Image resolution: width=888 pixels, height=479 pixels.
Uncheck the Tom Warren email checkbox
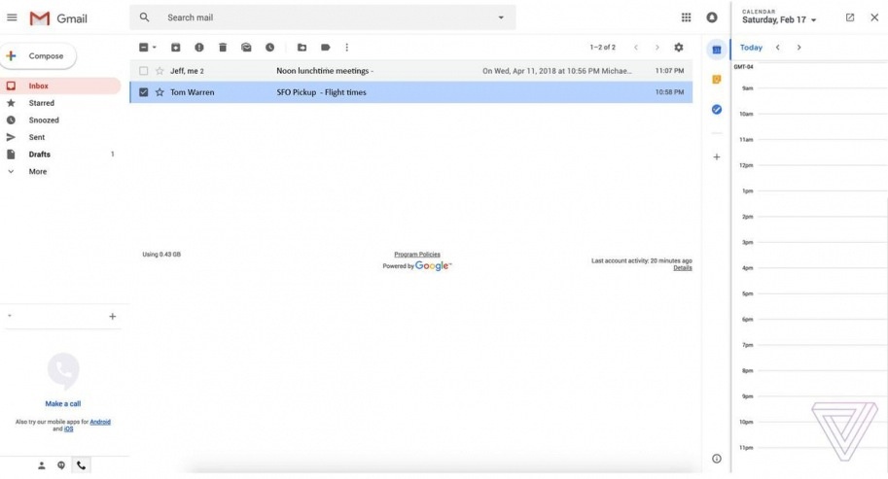coord(143,92)
